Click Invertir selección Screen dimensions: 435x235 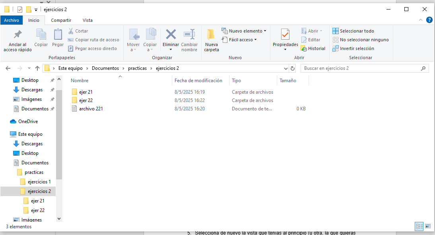(353, 48)
